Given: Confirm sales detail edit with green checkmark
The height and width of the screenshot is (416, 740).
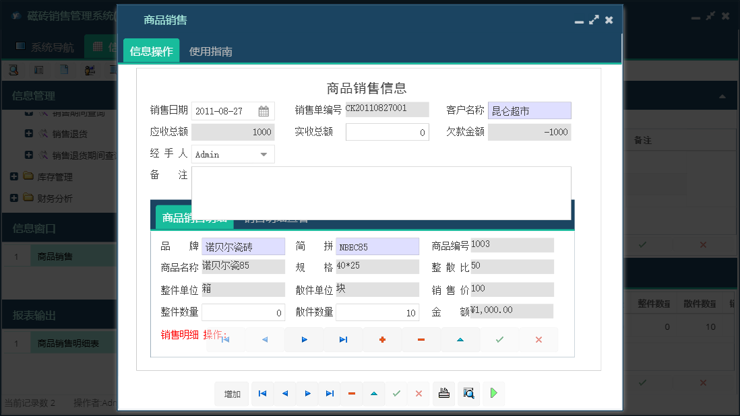Looking at the screenshot, I should 499,340.
